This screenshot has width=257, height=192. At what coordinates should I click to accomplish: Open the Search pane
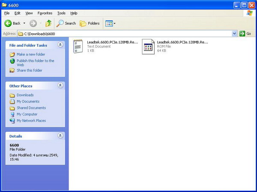tap(66, 23)
